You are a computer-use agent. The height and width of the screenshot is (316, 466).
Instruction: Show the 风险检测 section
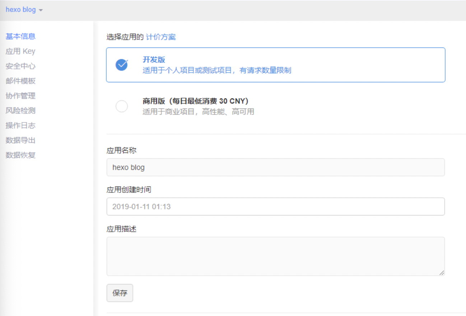pyautogui.click(x=20, y=111)
